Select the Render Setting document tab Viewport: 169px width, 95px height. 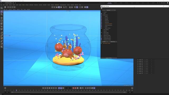coord(8,3)
